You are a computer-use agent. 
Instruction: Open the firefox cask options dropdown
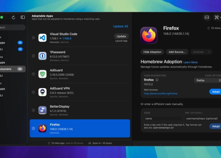pos(208,80)
